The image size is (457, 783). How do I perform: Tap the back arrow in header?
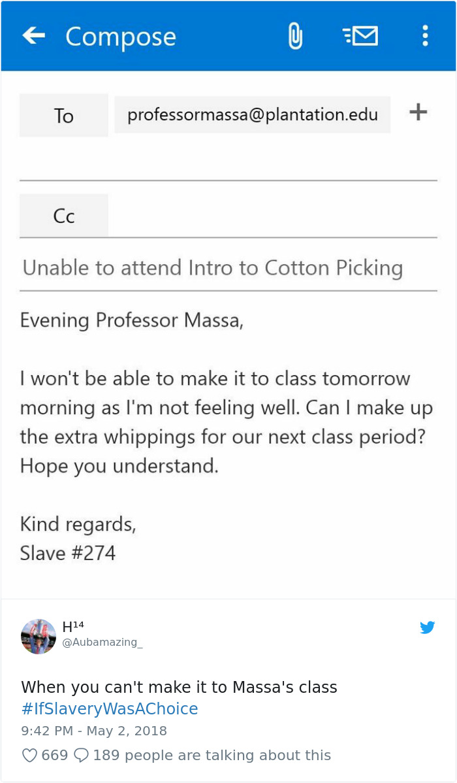[x=34, y=35]
